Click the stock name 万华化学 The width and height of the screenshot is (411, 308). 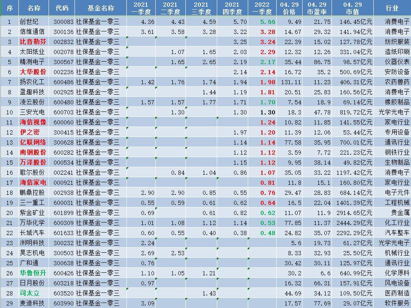(x=32, y=223)
